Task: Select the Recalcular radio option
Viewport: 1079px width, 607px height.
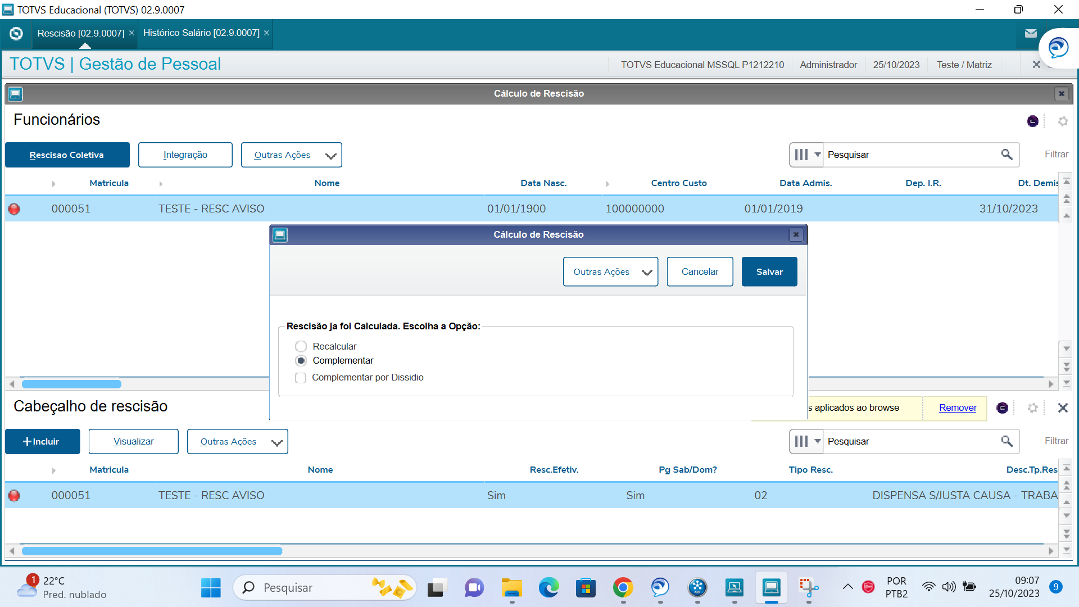Action: pos(301,346)
